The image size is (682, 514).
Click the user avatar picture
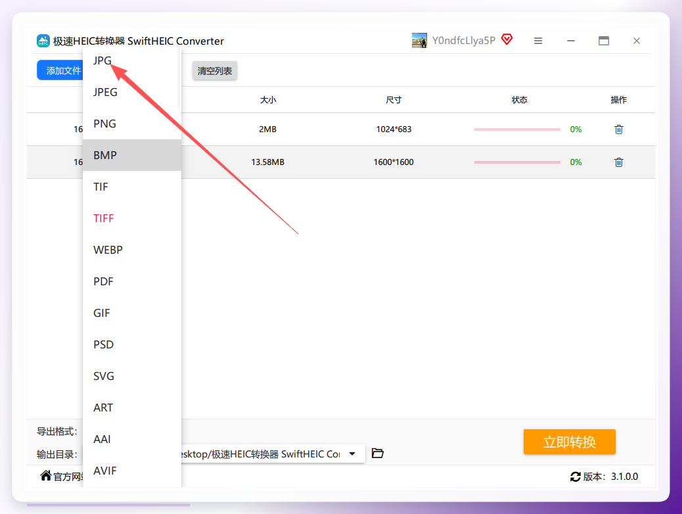pyautogui.click(x=419, y=41)
